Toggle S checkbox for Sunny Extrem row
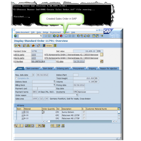 [84, 112]
